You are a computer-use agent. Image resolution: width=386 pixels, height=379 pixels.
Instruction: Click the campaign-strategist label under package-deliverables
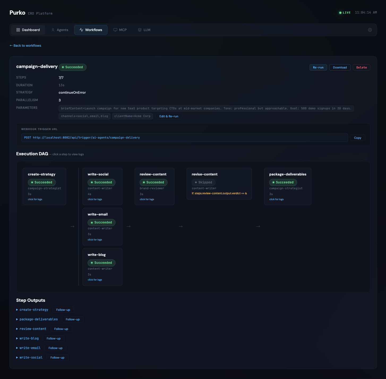tap(286, 188)
